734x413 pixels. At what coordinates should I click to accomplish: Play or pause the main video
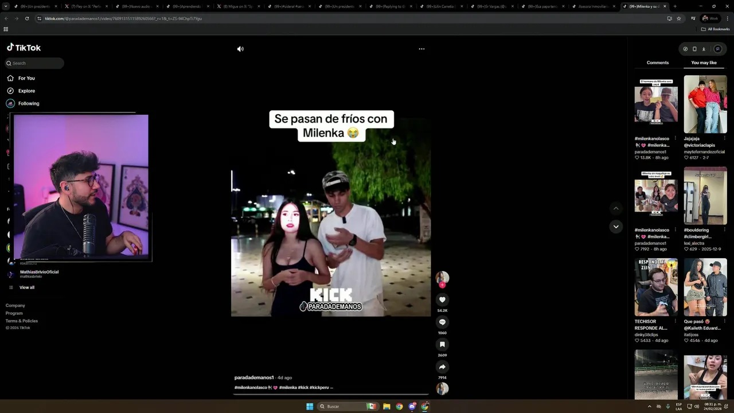331,217
